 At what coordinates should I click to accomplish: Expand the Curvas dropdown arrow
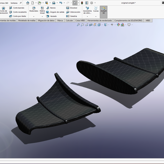(x=96, y=17)
